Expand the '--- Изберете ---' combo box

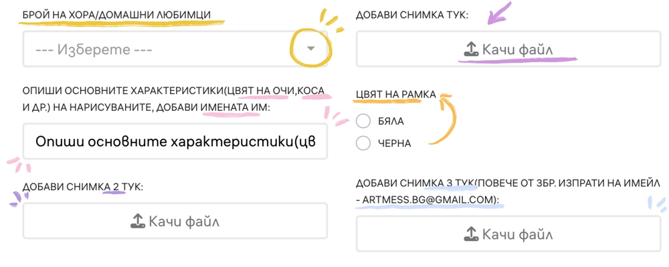tap(175, 49)
